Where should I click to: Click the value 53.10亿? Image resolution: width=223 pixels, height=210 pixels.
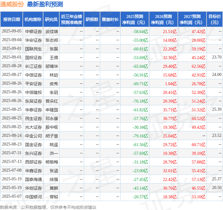pos(198,197)
